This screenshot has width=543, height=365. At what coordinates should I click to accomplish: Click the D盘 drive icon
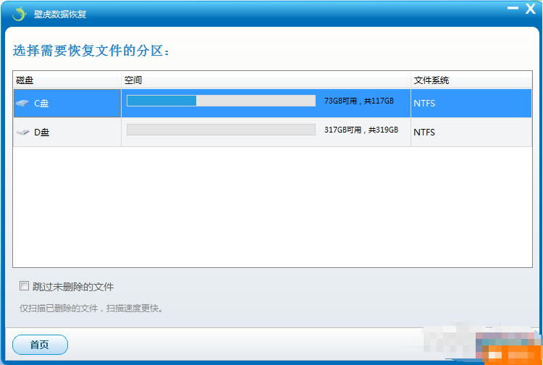pyautogui.click(x=22, y=132)
